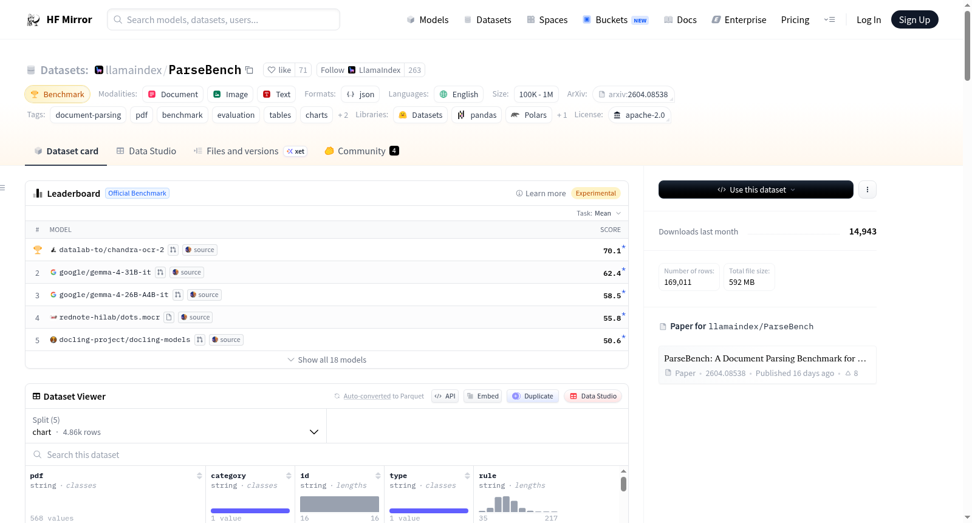Click the Duplicate button
This screenshot has height=523, width=972.
pos(533,396)
